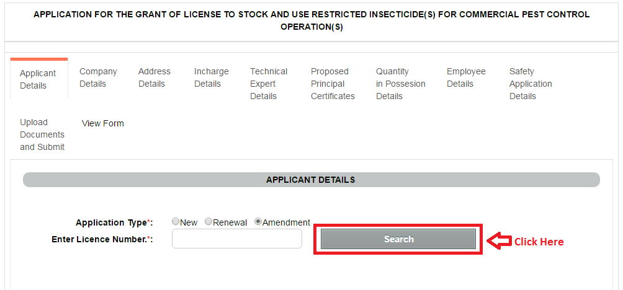Click the Search button

coord(398,239)
